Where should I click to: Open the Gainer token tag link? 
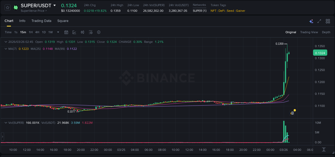point(241,11)
